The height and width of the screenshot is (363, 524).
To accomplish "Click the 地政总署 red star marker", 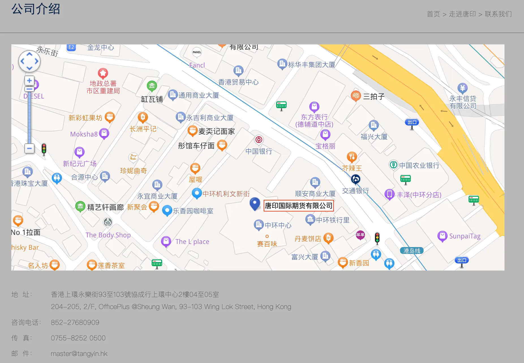I will click(x=103, y=74).
